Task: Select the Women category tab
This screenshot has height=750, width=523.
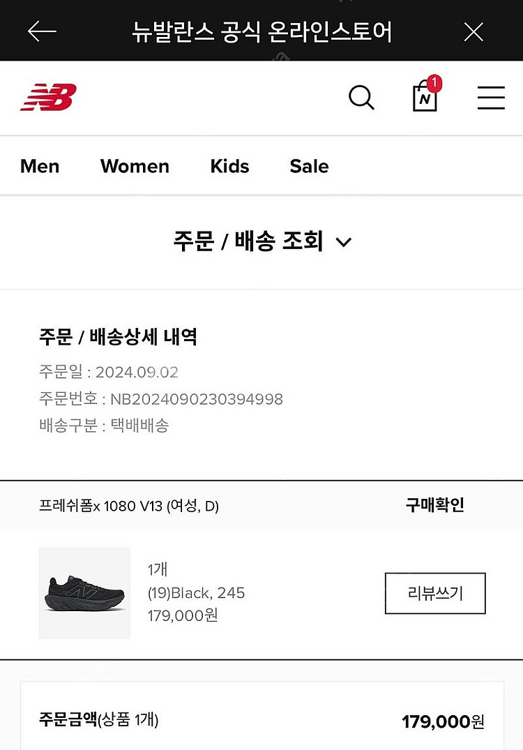Action: click(x=135, y=166)
